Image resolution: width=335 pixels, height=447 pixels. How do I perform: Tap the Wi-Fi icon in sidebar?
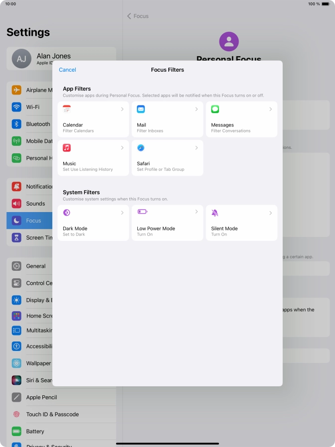tap(16, 107)
